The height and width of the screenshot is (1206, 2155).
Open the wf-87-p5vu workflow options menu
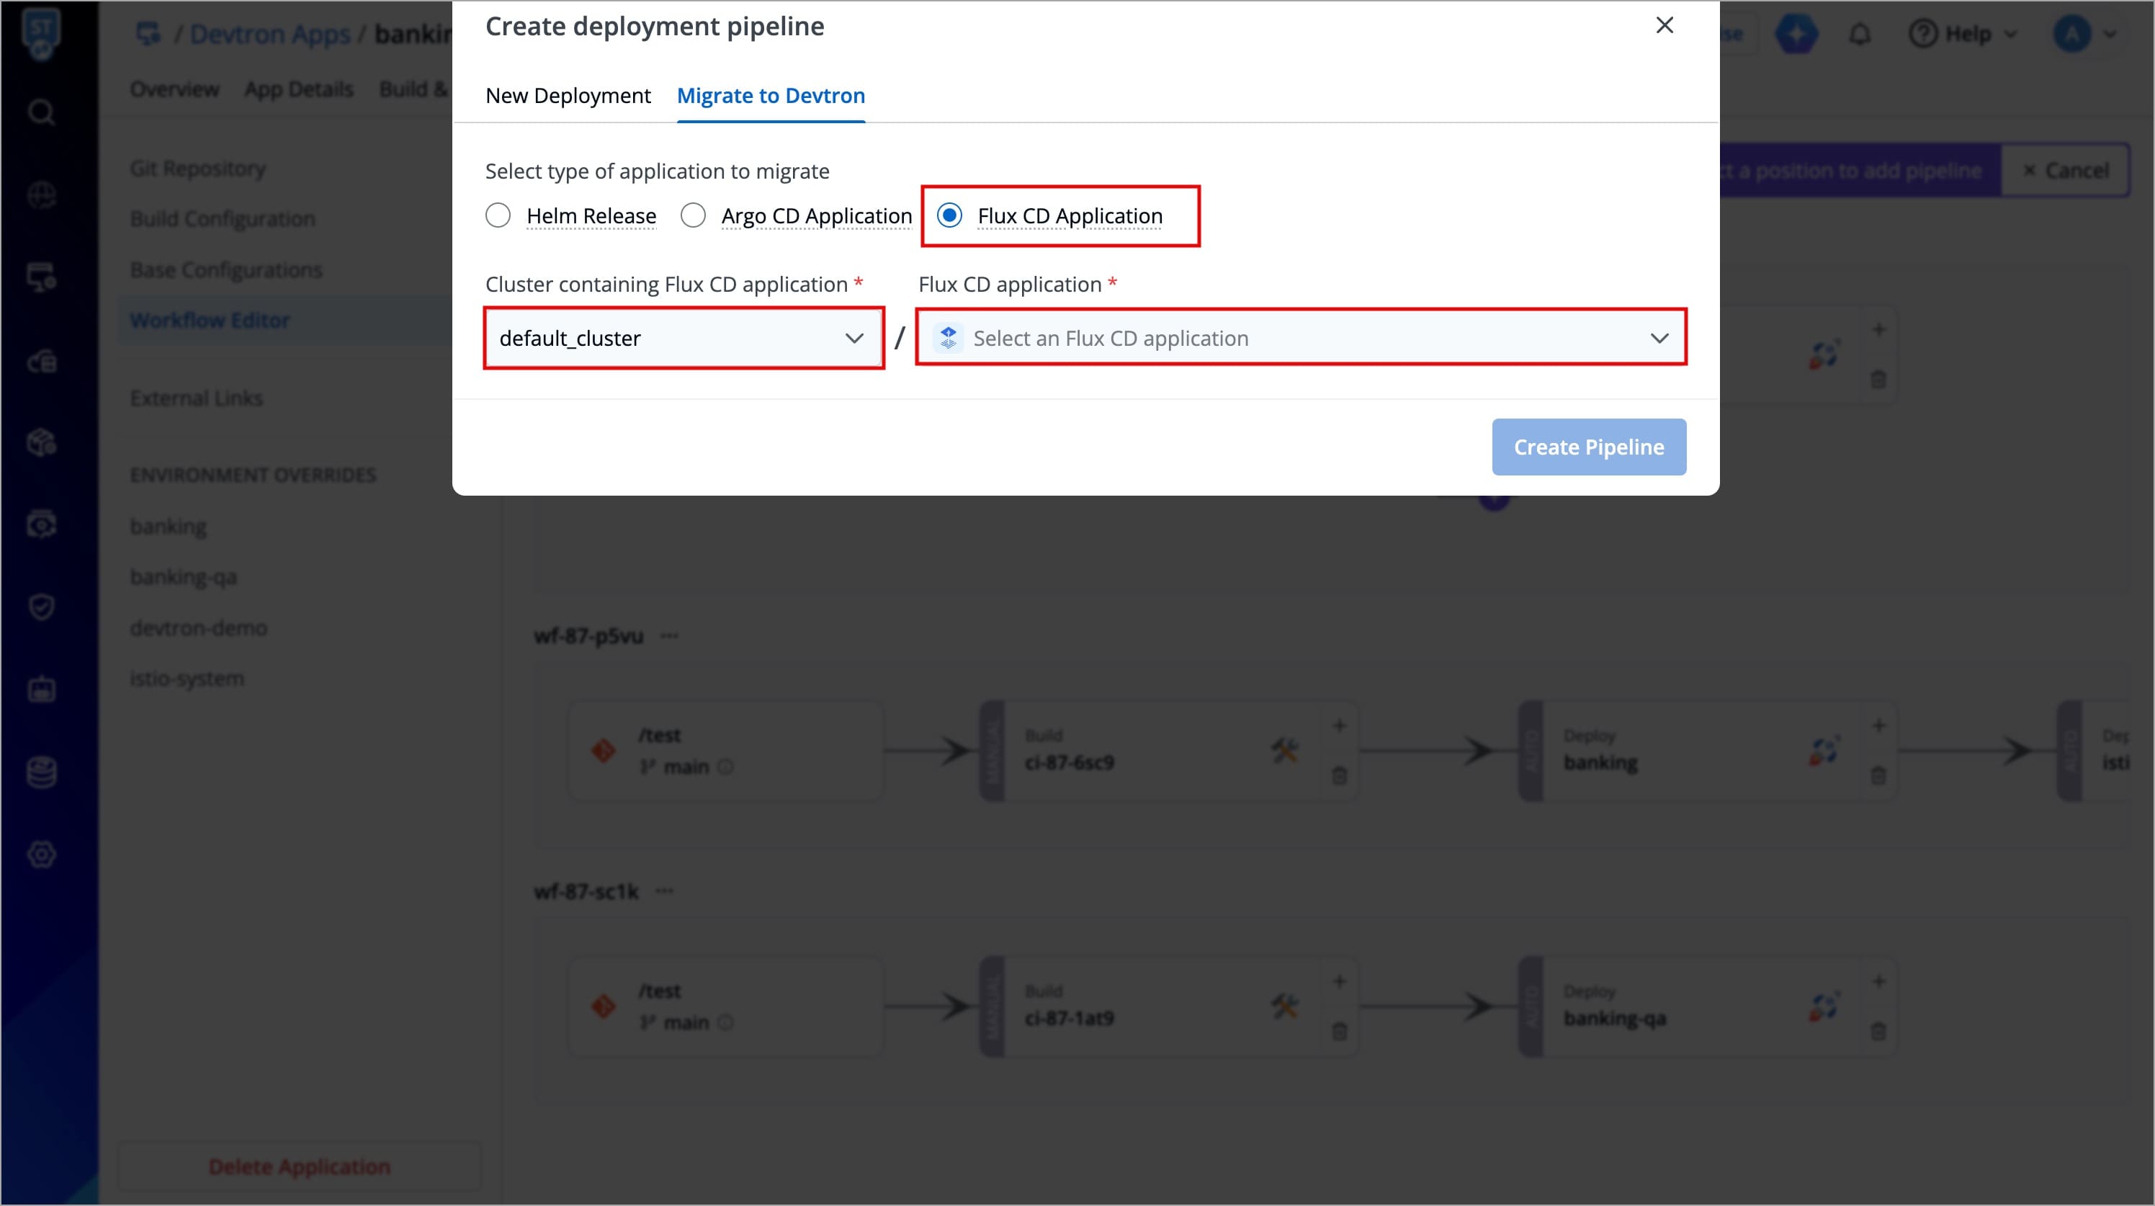point(669,636)
